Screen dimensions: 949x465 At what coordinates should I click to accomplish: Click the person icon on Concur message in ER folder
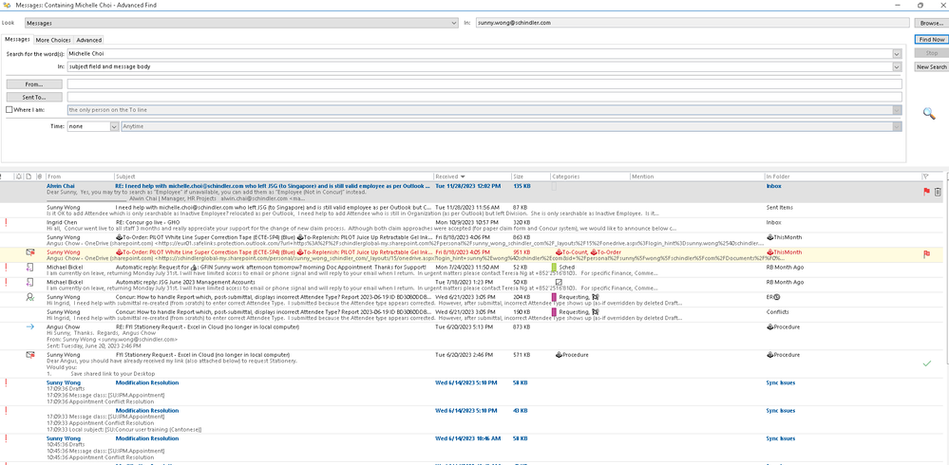tap(29, 297)
